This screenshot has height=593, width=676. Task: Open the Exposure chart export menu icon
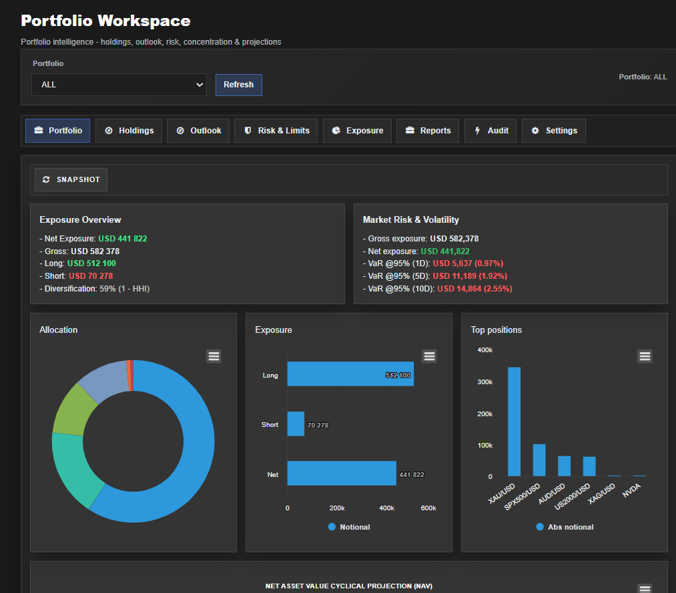pyautogui.click(x=429, y=356)
